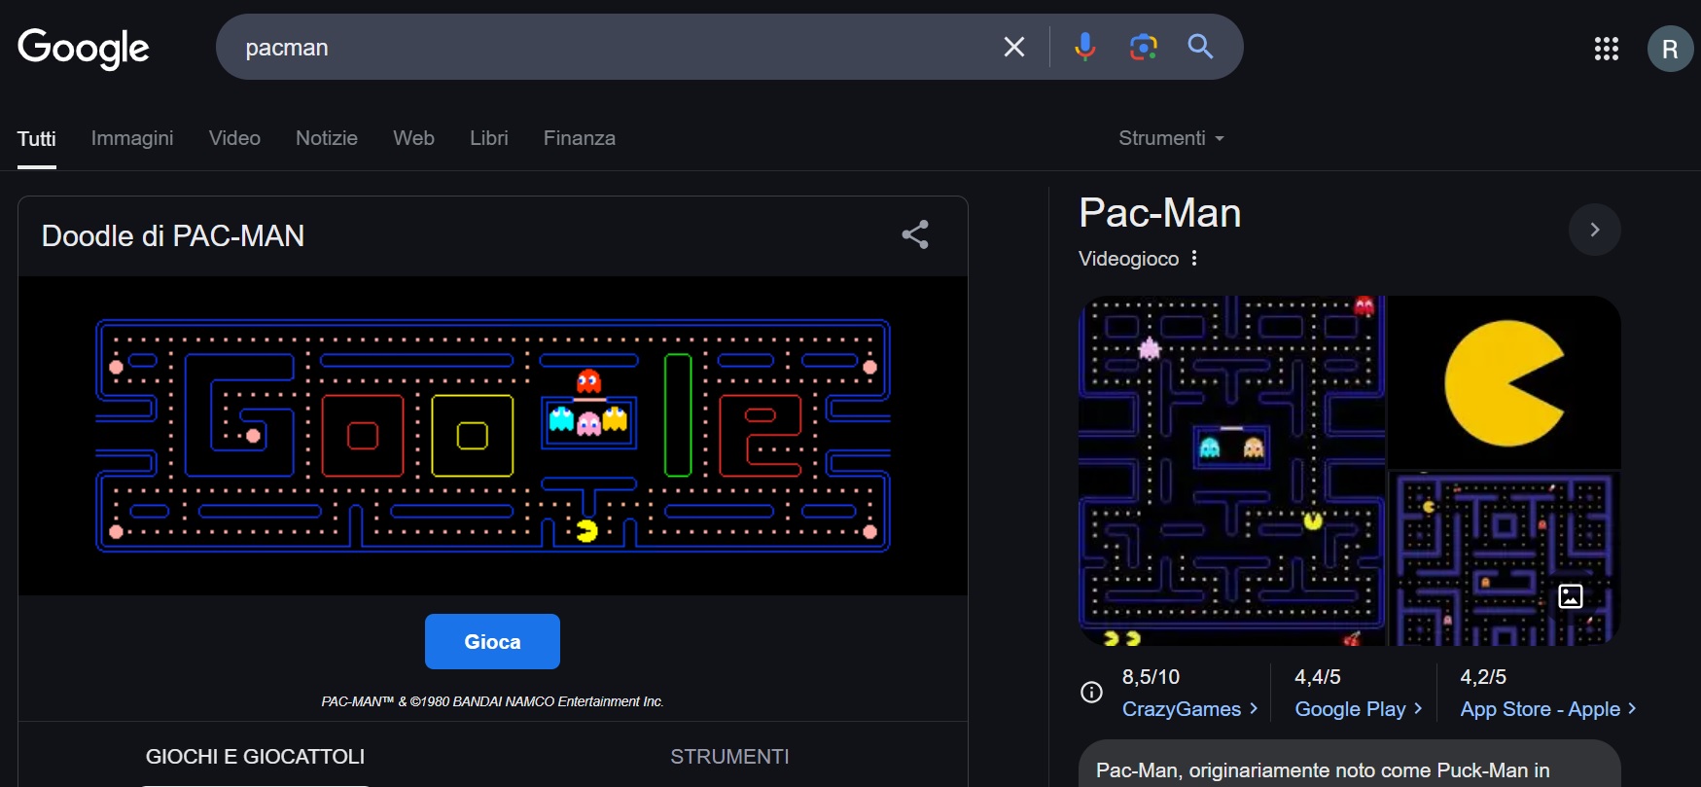Screen dimensions: 1701x787
Task: Select the STRUMENTI tab under the Doodle
Action: (x=729, y=756)
